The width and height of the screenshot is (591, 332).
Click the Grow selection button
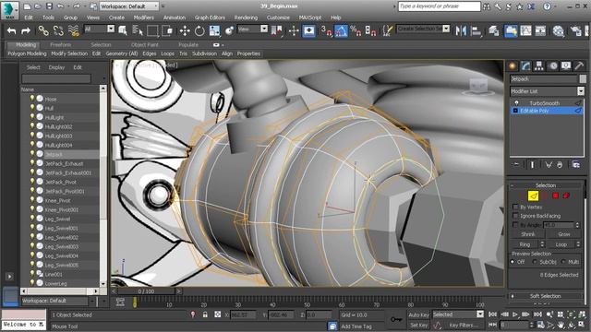[564, 234]
